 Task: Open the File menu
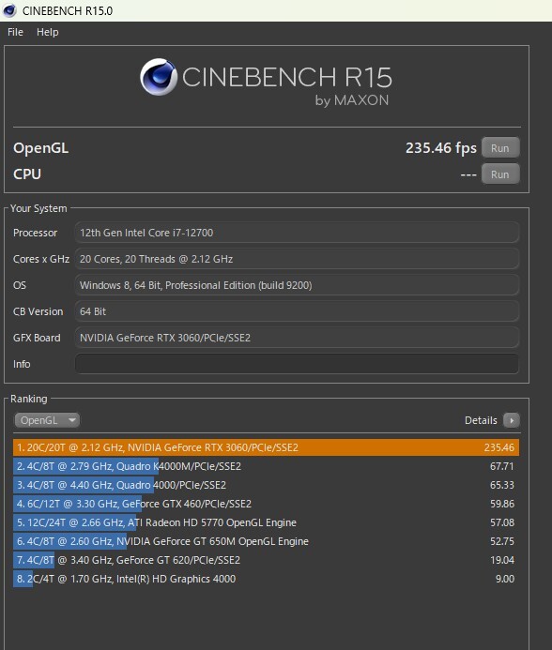(15, 32)
